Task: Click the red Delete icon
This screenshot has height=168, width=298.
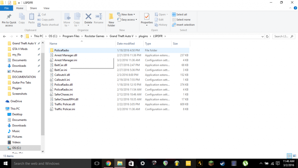Action: [x=89, y=16]
